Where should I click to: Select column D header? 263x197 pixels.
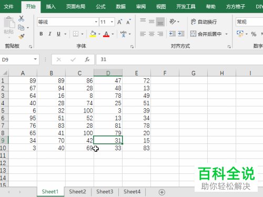point(108,73)
